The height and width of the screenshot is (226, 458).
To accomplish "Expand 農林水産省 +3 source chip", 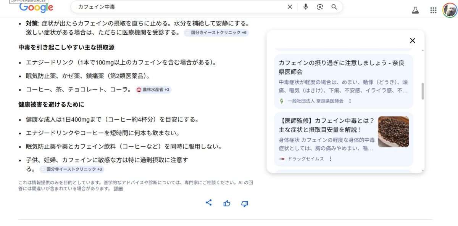I will coord(154,90).
